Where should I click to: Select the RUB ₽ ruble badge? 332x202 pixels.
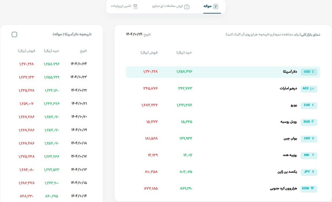309,122
